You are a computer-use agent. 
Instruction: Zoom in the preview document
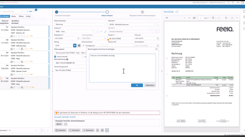point(189,18)
